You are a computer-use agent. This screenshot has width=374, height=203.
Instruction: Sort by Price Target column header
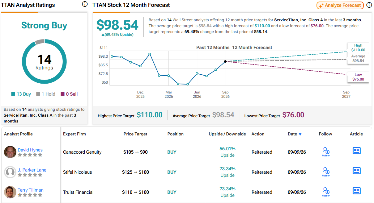[x=135, y=134]
